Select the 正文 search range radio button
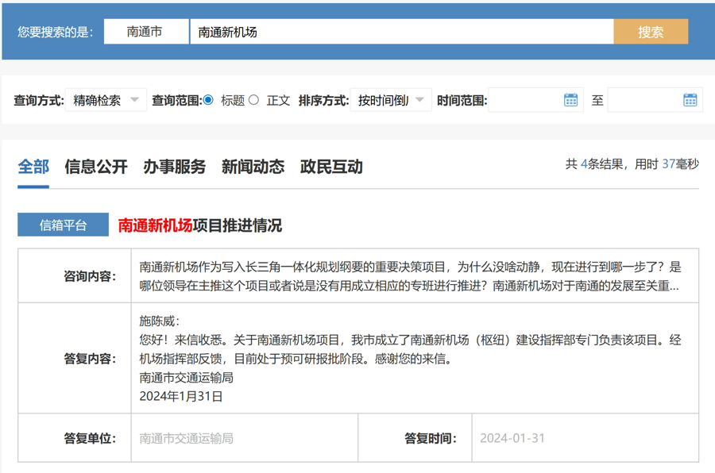The image size is (715, 473). [x=254, y=100]
